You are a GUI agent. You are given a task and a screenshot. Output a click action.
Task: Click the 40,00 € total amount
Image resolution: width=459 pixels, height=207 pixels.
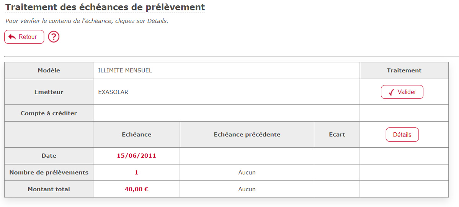coord(136,189)
